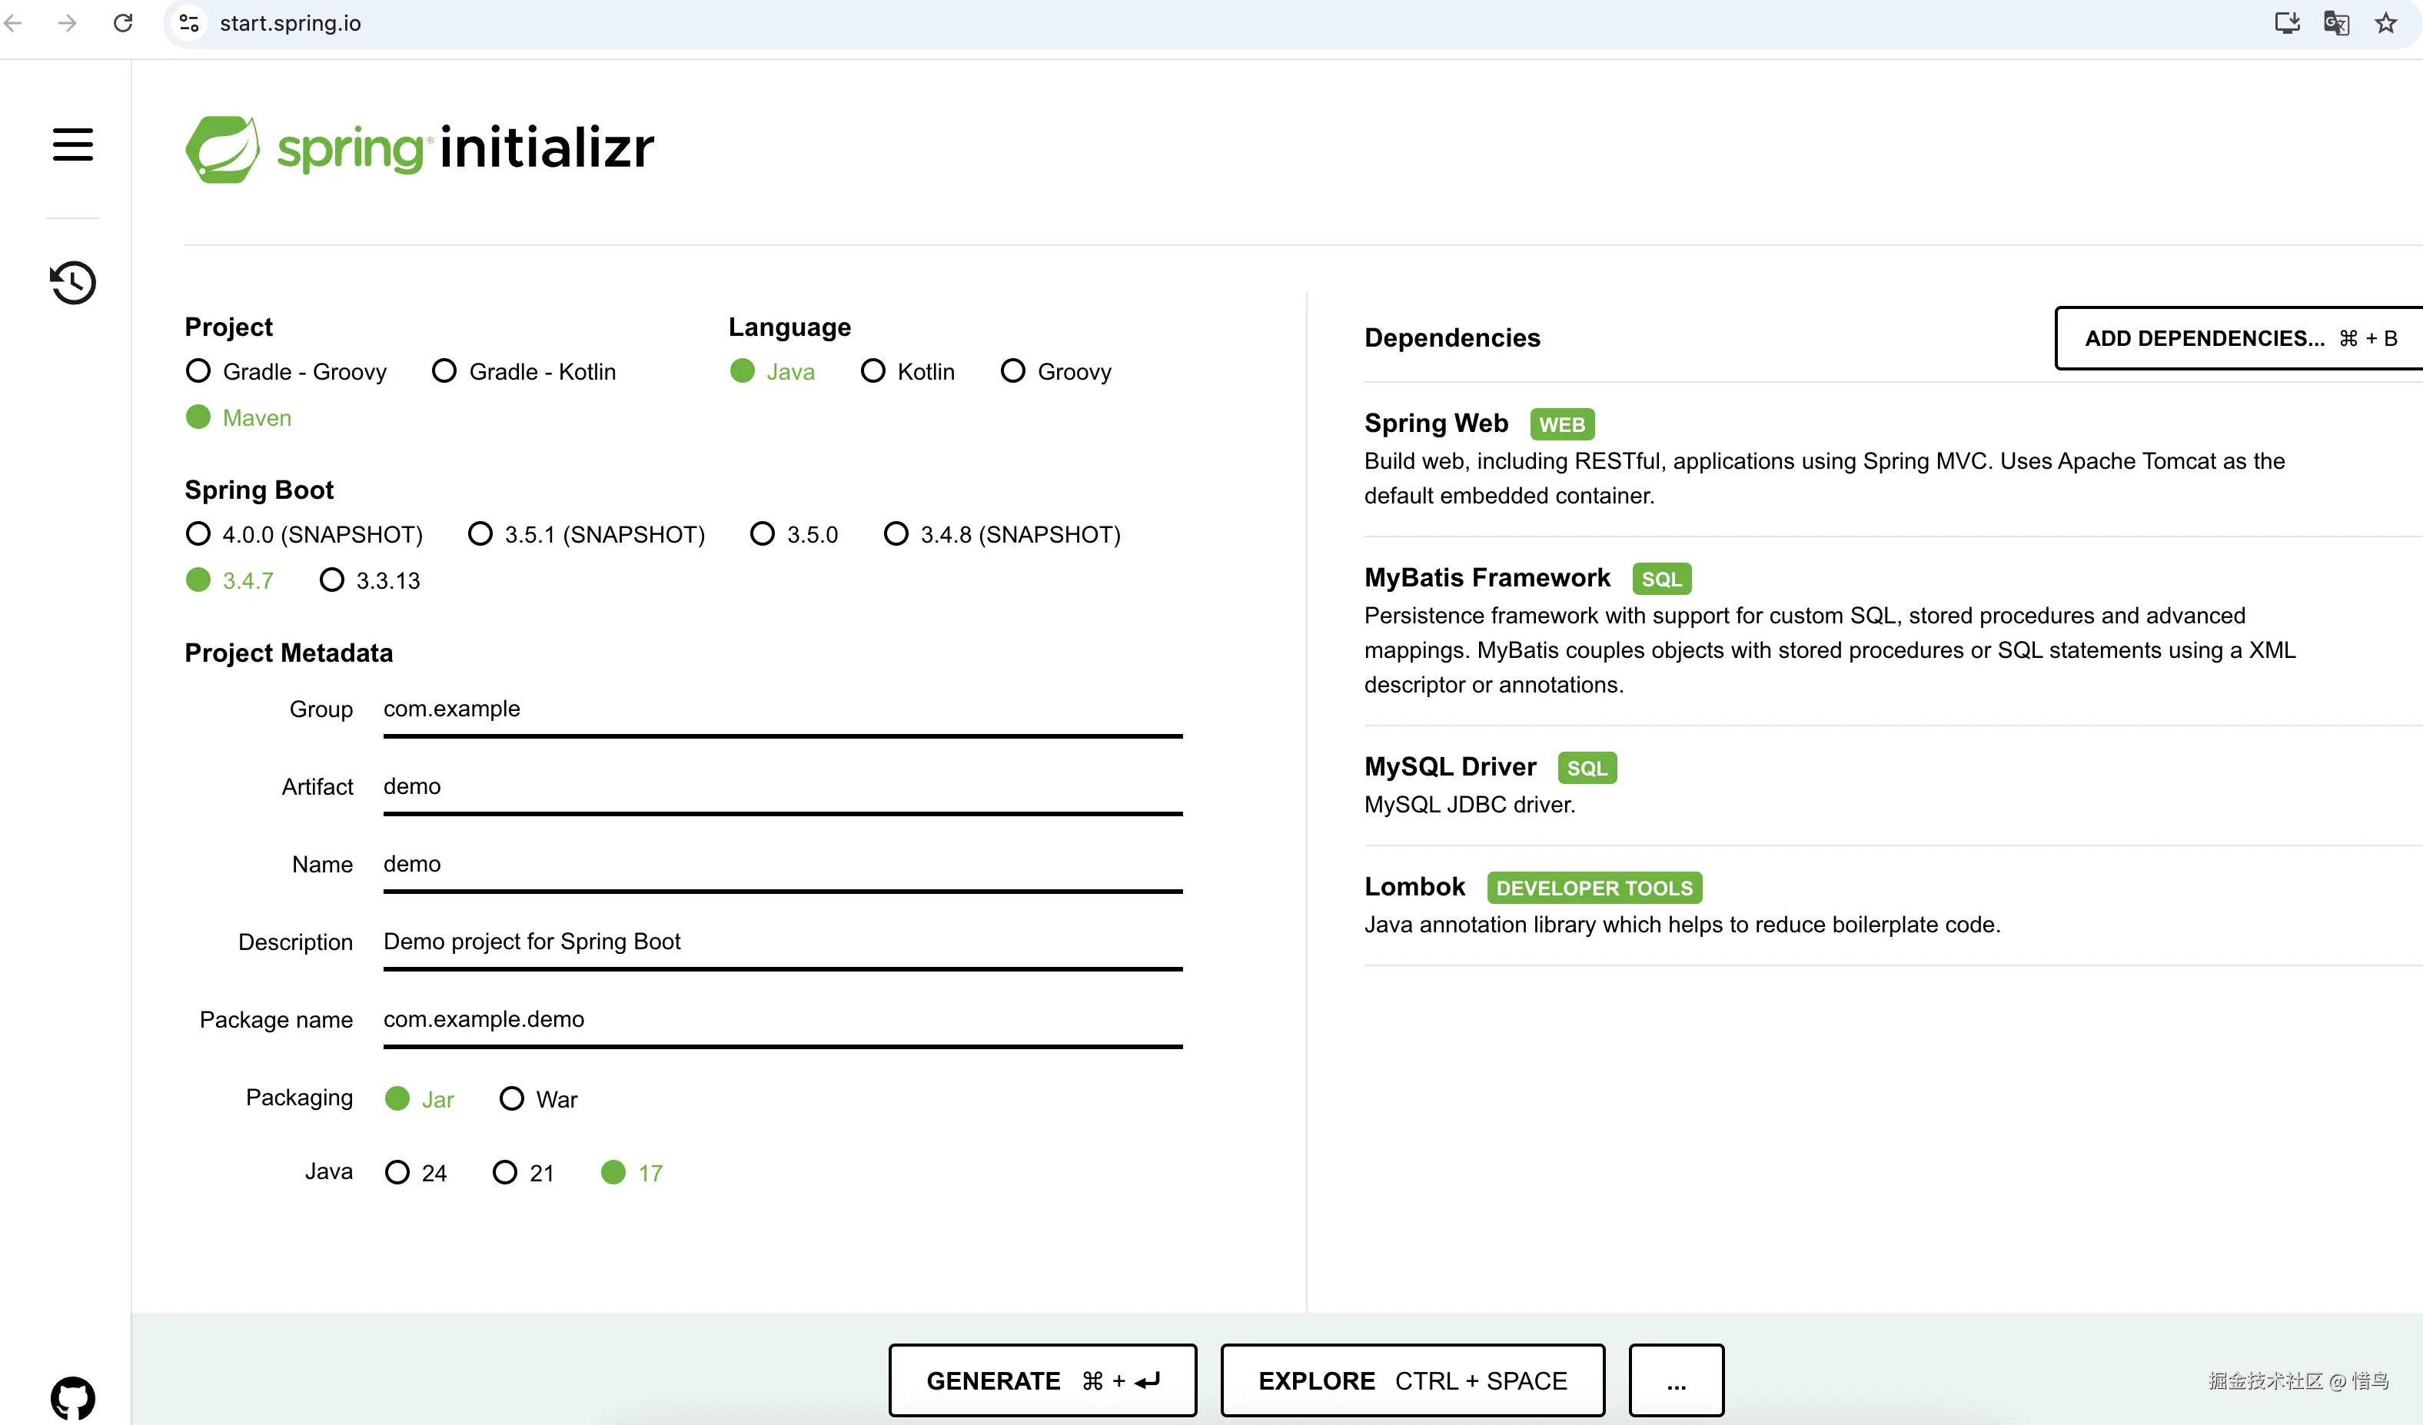Expand the more options ellipsis button
This screenshot has width=2423, height=1425.
click(1676, 1380)
